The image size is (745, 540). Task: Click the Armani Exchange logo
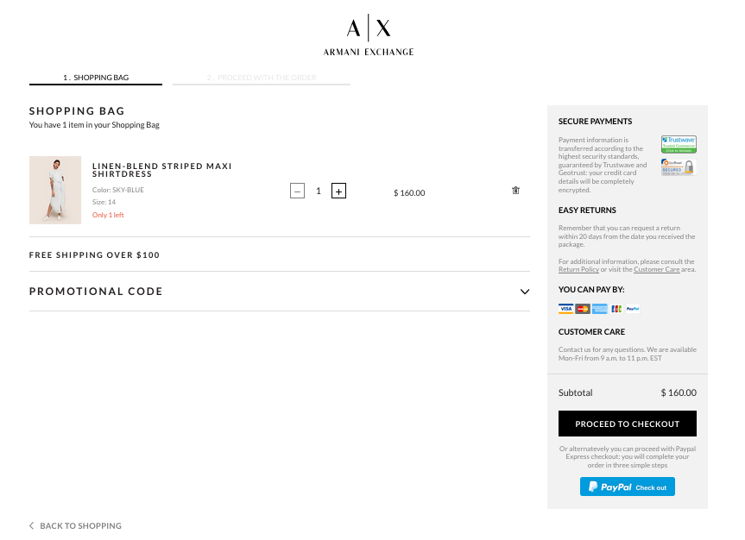(x=369, y=35)
